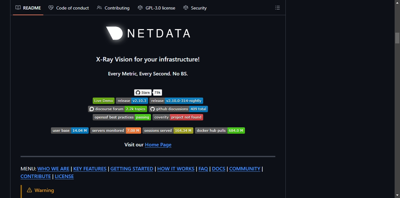The height and width of the screenshot is (198, 400).
Task: Open the Home Page link
Action: coord(158,145)
